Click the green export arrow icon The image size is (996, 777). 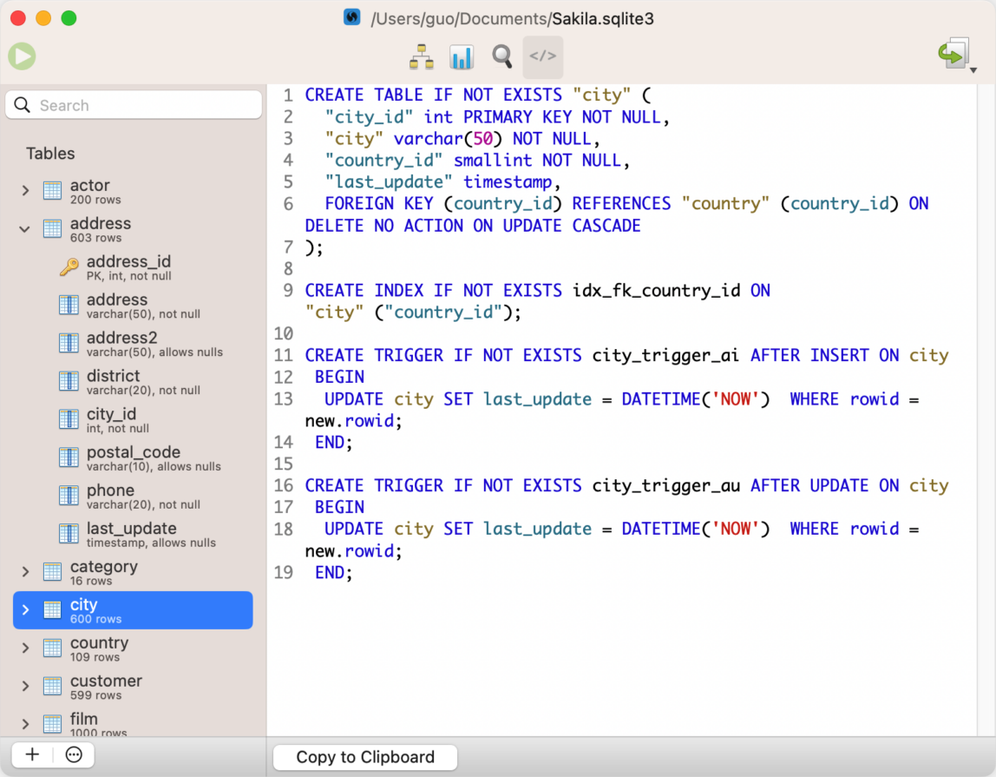click(953, 54)
